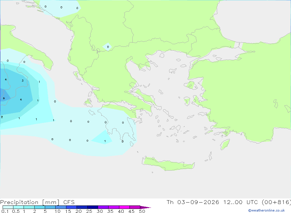Select the 15 mm legend color swatch
This screenshot has width=291, height=213.
tap(72, 207)
